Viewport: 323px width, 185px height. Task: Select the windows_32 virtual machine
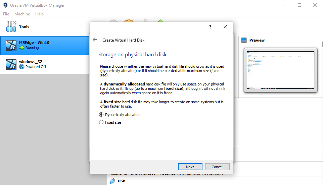pyautogui.click(x=45, y=64)
